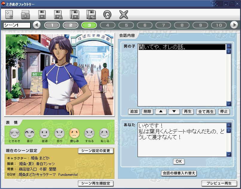The image size is (241, 189).
Task: Click the X-shaped delete icon in the toolbar
Action: point(123,14)
